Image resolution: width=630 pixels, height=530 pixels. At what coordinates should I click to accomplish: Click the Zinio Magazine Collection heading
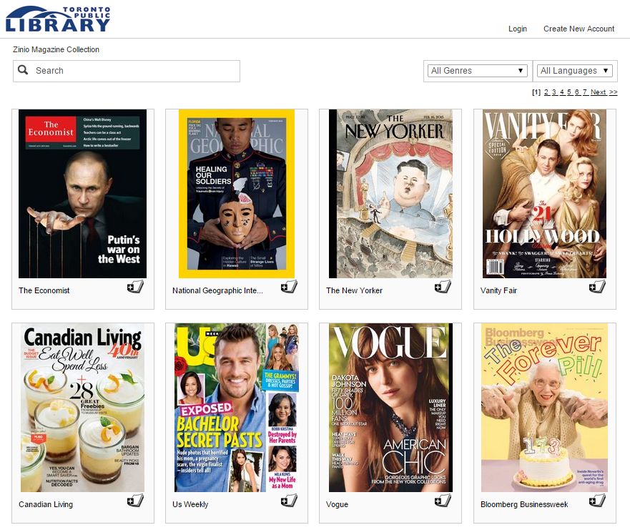[x=56, y=49]
